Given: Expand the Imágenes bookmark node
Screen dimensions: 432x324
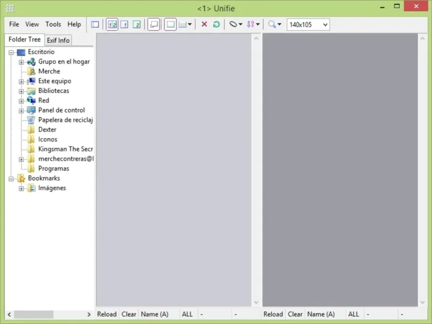Looking at the screenshot, I should tap(21, 188).
